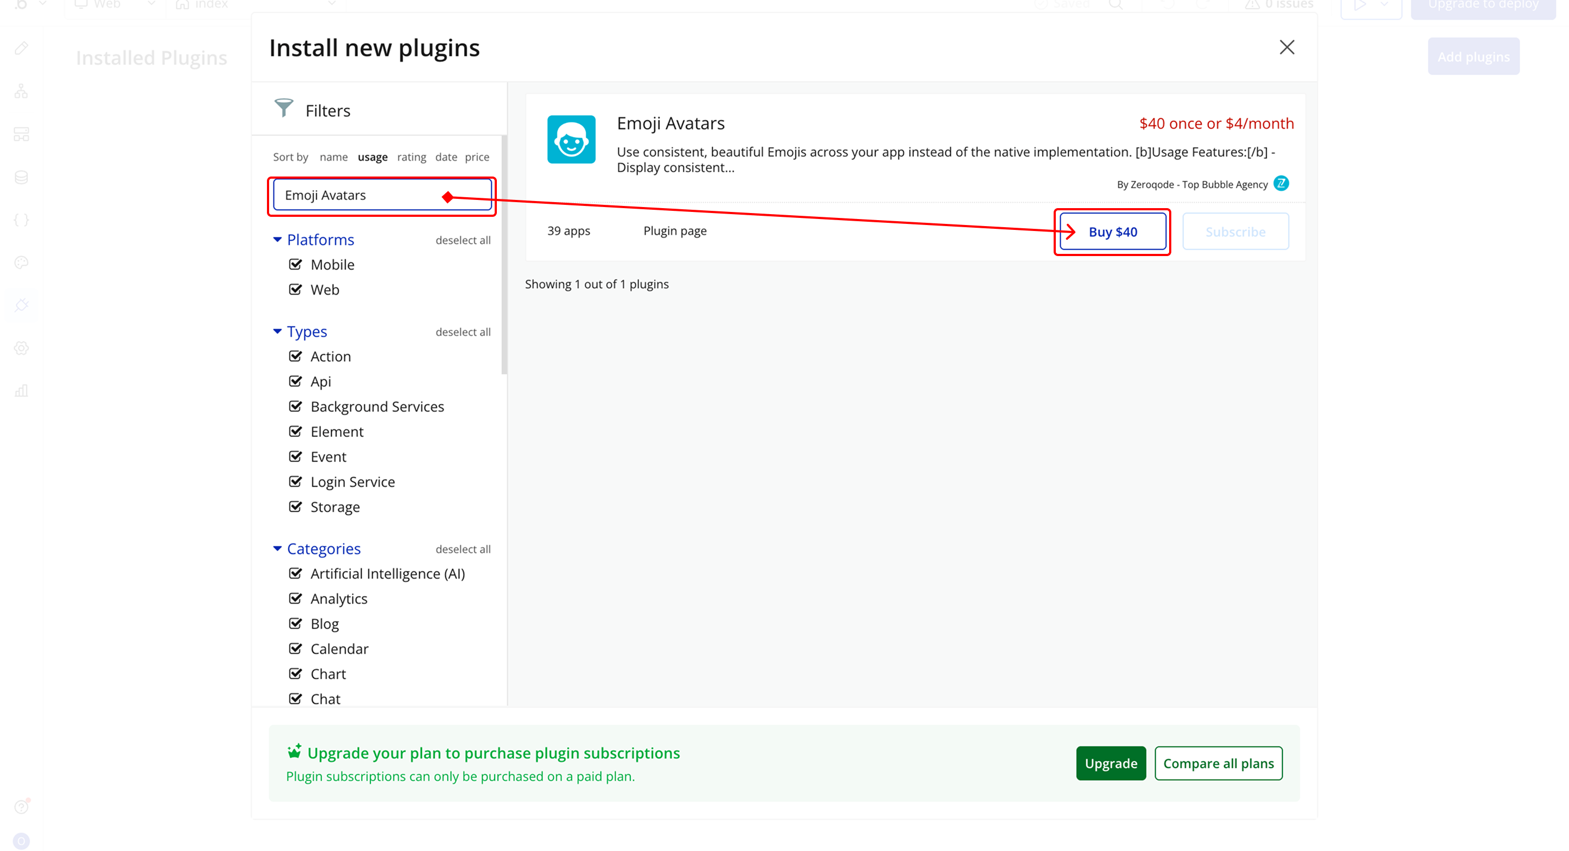The image size is (1569, 851).
Task: Open the Workflow tab icon in sidebar
Action: click(21, 92)
